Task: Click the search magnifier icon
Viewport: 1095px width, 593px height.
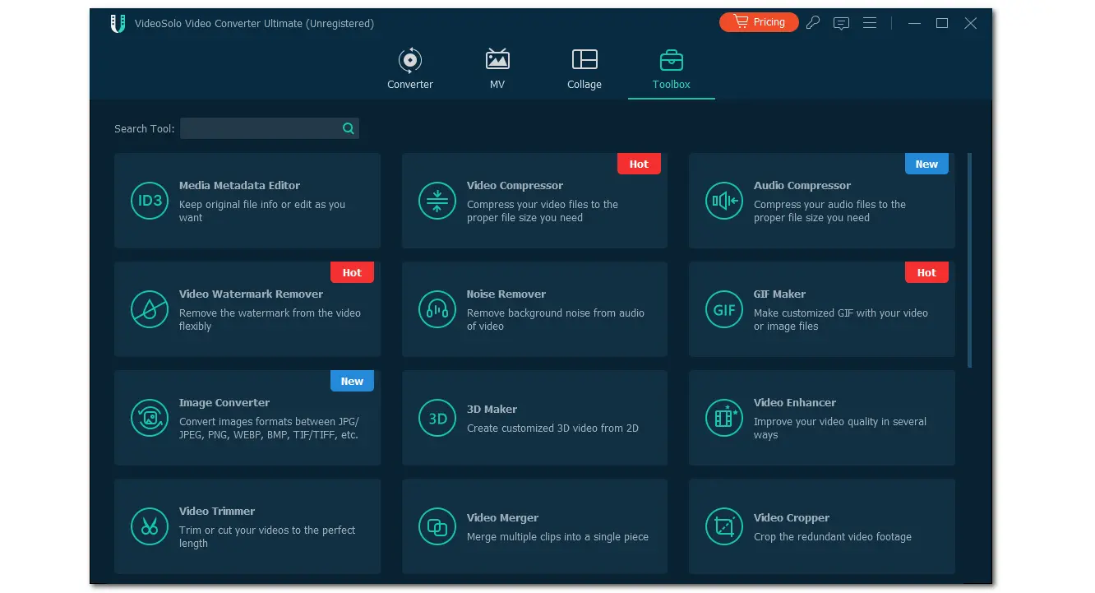Action: 349,128
